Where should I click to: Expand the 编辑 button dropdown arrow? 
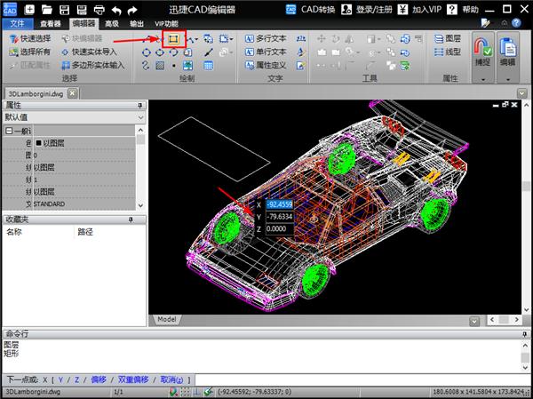(509, 79)
